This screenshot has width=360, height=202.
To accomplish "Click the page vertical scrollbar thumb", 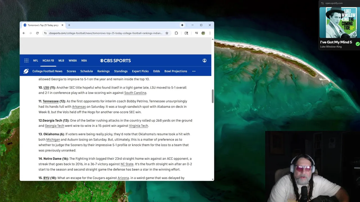I will click(x=213, y=96).
